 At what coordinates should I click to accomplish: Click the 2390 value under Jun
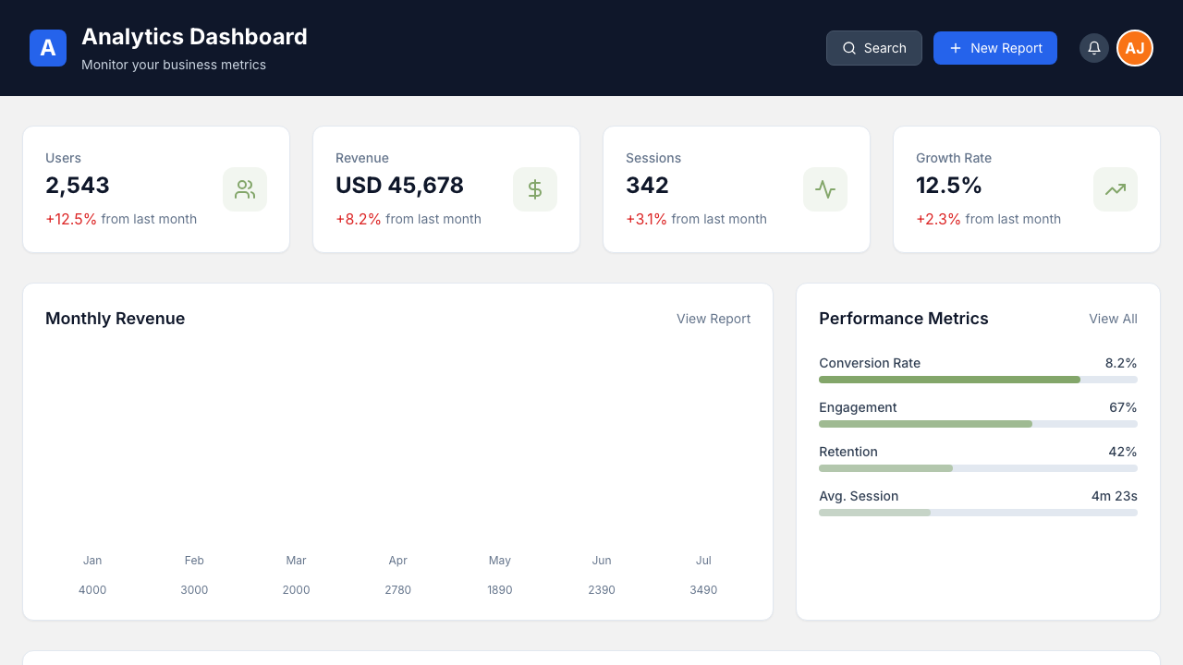(x=602, y=590)
